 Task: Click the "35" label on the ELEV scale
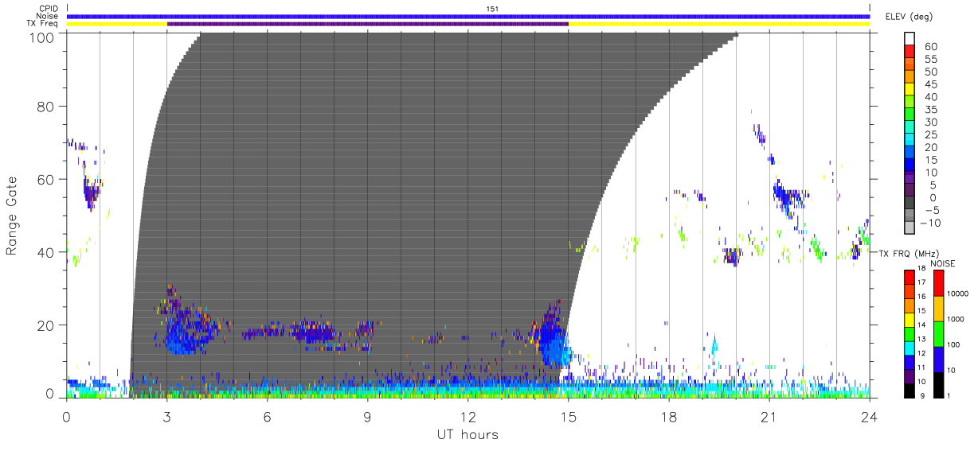[x=930, y=110]
